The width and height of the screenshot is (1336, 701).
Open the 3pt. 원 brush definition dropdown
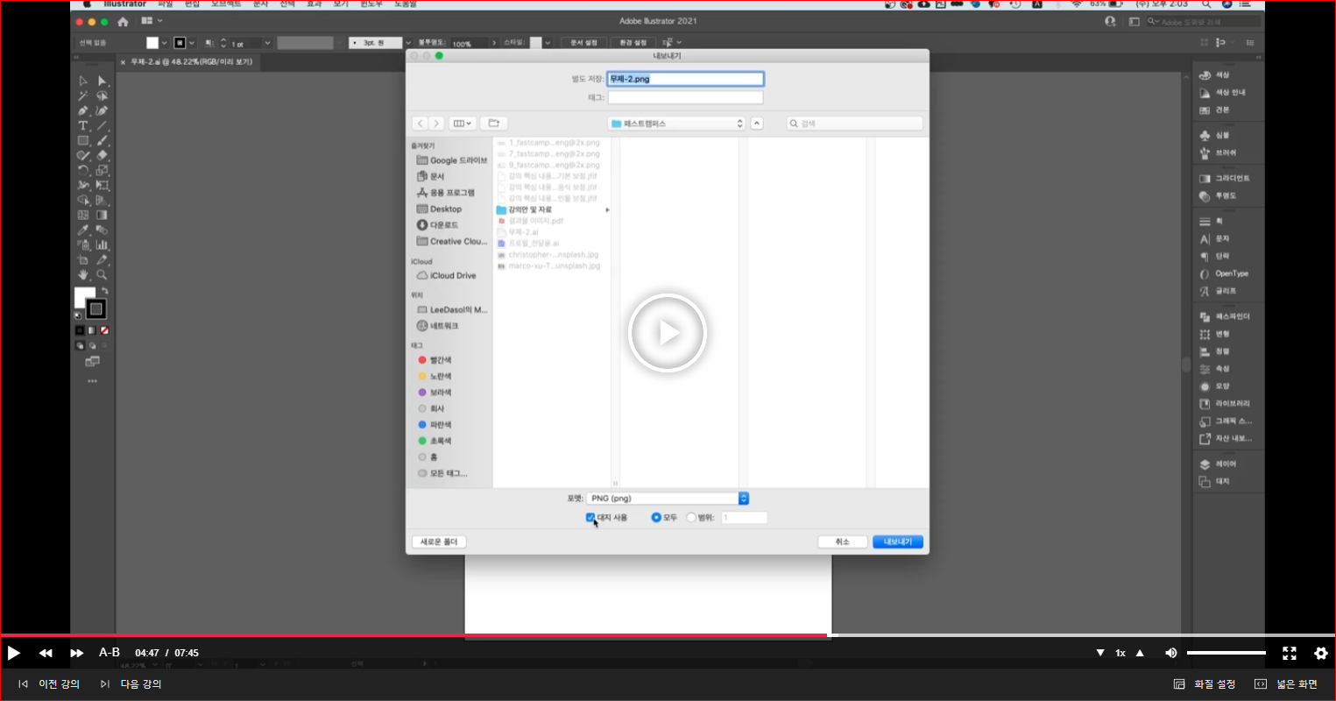pyautogui.click(x=407, y=43)
